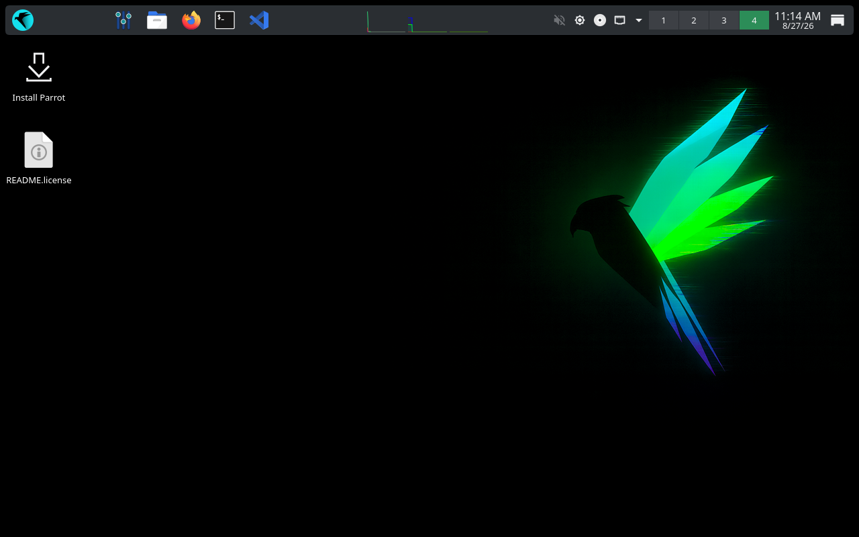The width and height of the screenshot is (859, 537).
Task: Open the brightness settings tray icon
Action: [580, 20]
